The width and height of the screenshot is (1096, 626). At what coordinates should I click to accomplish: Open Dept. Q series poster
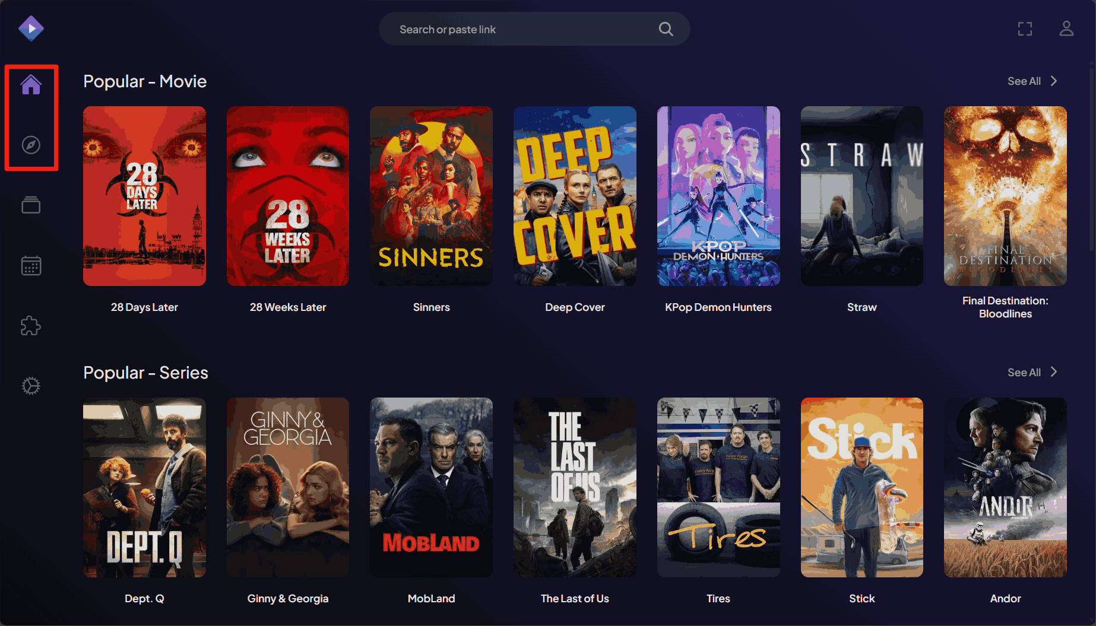click(x=144, y=487)
